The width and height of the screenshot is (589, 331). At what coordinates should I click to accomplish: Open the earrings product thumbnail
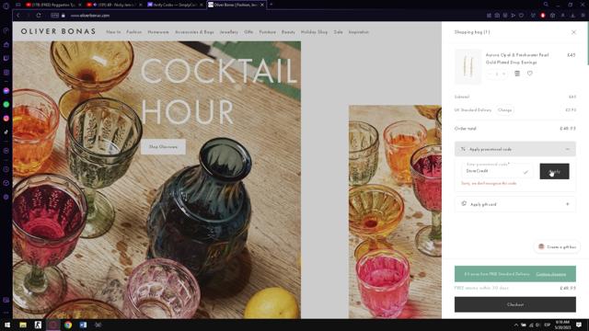468,66
